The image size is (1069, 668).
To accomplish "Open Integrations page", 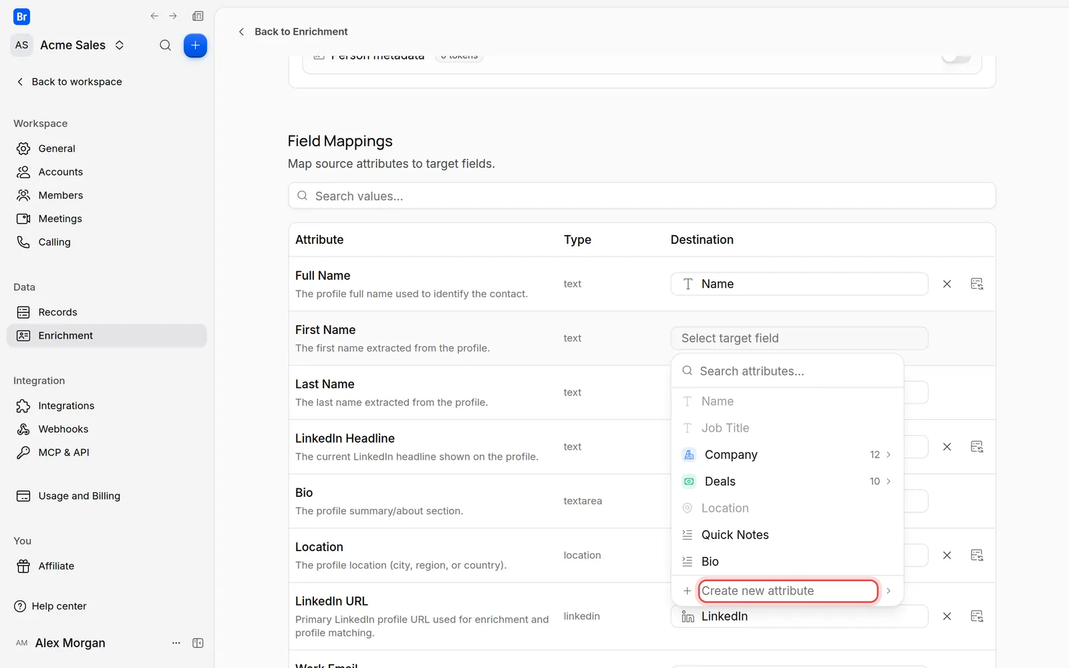I will tap(107, 405).
